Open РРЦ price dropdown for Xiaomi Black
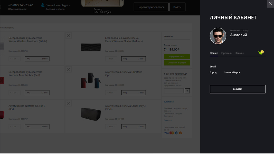 [x=134, y=59]
